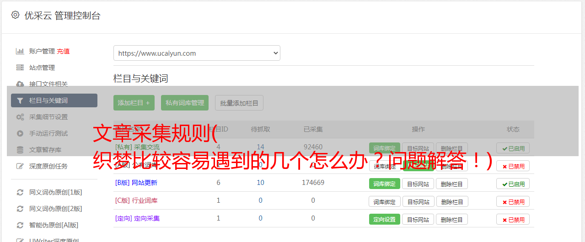Image resolution: width=585 pixels, height=242 pixels.
Task: Toggle 已禁用 status for 行业词库 row
Action: (513, 201)
